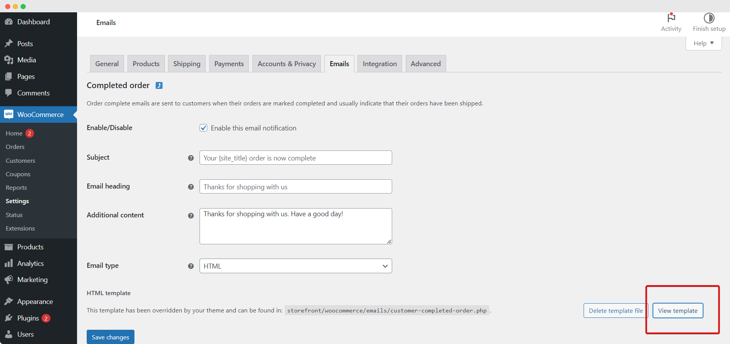Click the green macOS maximize button

coord(23,7)
